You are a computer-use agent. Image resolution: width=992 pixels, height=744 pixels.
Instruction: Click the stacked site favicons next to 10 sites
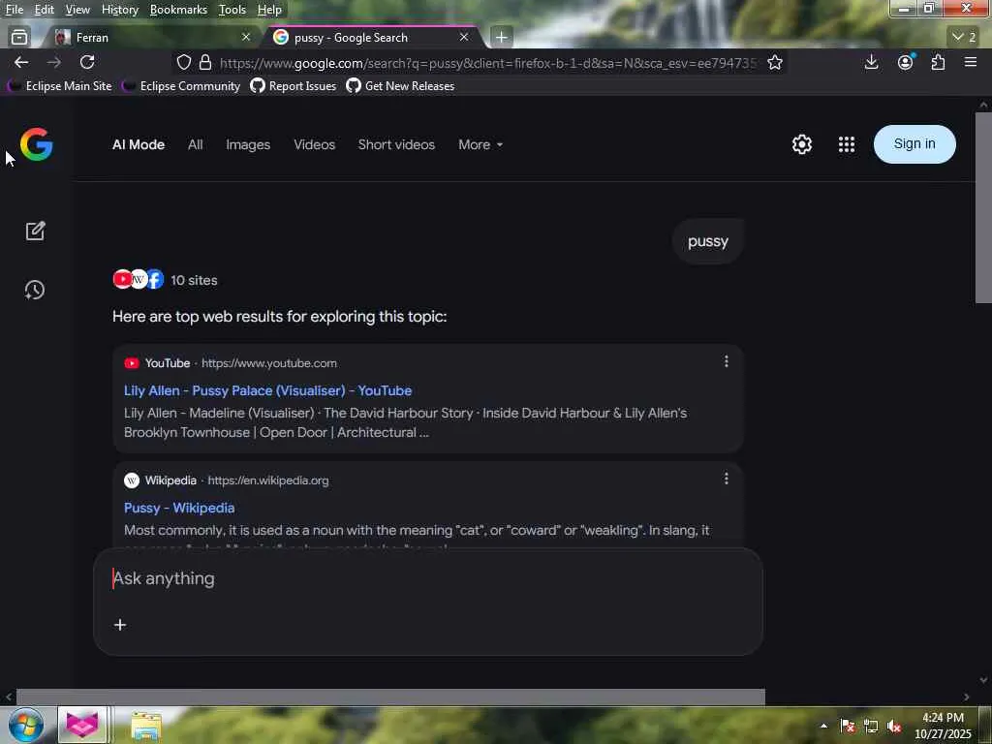(138, 279)
